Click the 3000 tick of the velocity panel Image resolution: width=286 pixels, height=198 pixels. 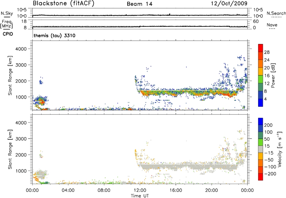21,139
